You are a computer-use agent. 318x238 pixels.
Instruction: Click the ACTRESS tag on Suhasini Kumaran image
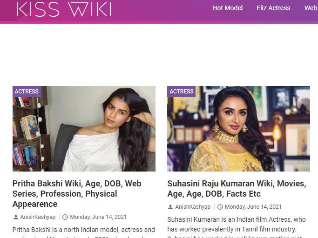click(x=181, y=92)
